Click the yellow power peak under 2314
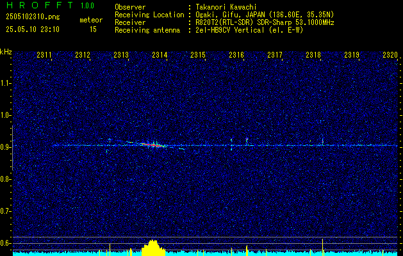The width and height of the screenshot is (403, 256). [x=153, y=248]
